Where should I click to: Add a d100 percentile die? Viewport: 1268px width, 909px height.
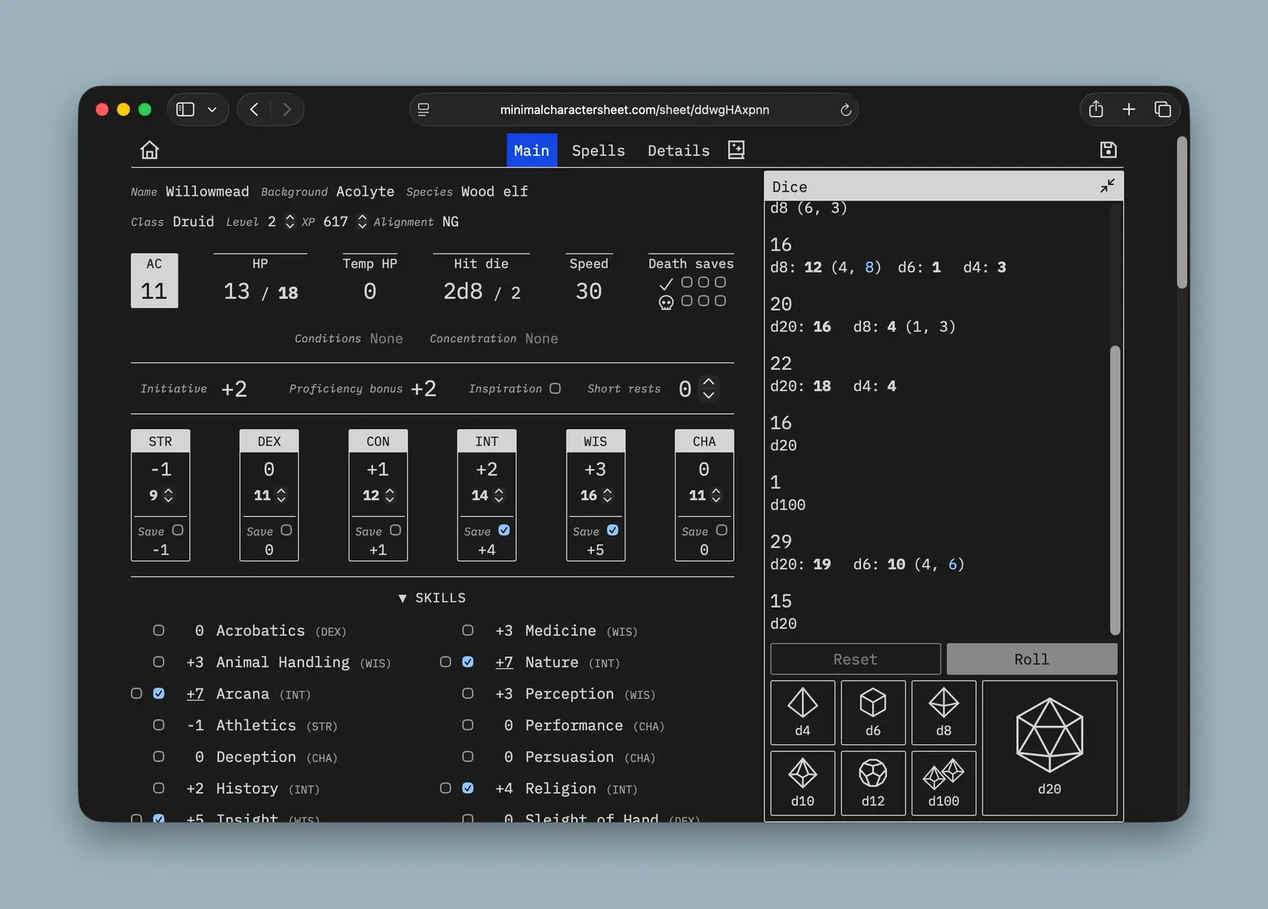point(943,782)
